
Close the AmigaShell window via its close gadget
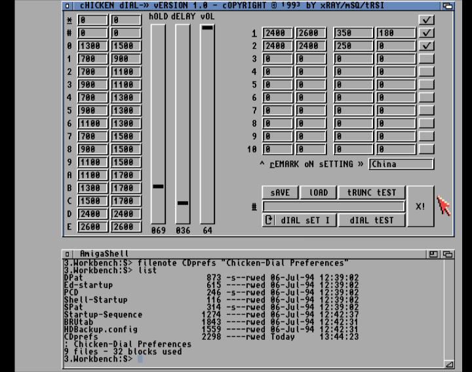(68, 253)
